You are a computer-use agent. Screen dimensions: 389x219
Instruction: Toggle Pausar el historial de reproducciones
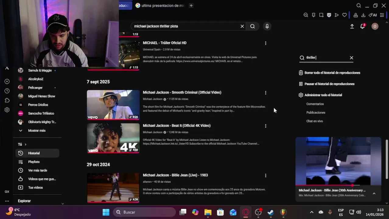tap(327, 84)
